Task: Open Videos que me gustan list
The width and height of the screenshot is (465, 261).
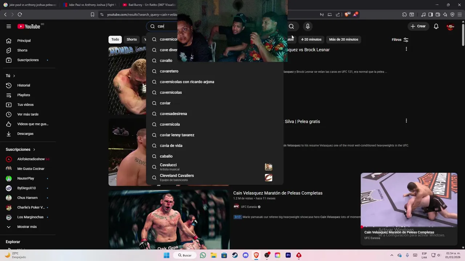Action: point(29,124)
